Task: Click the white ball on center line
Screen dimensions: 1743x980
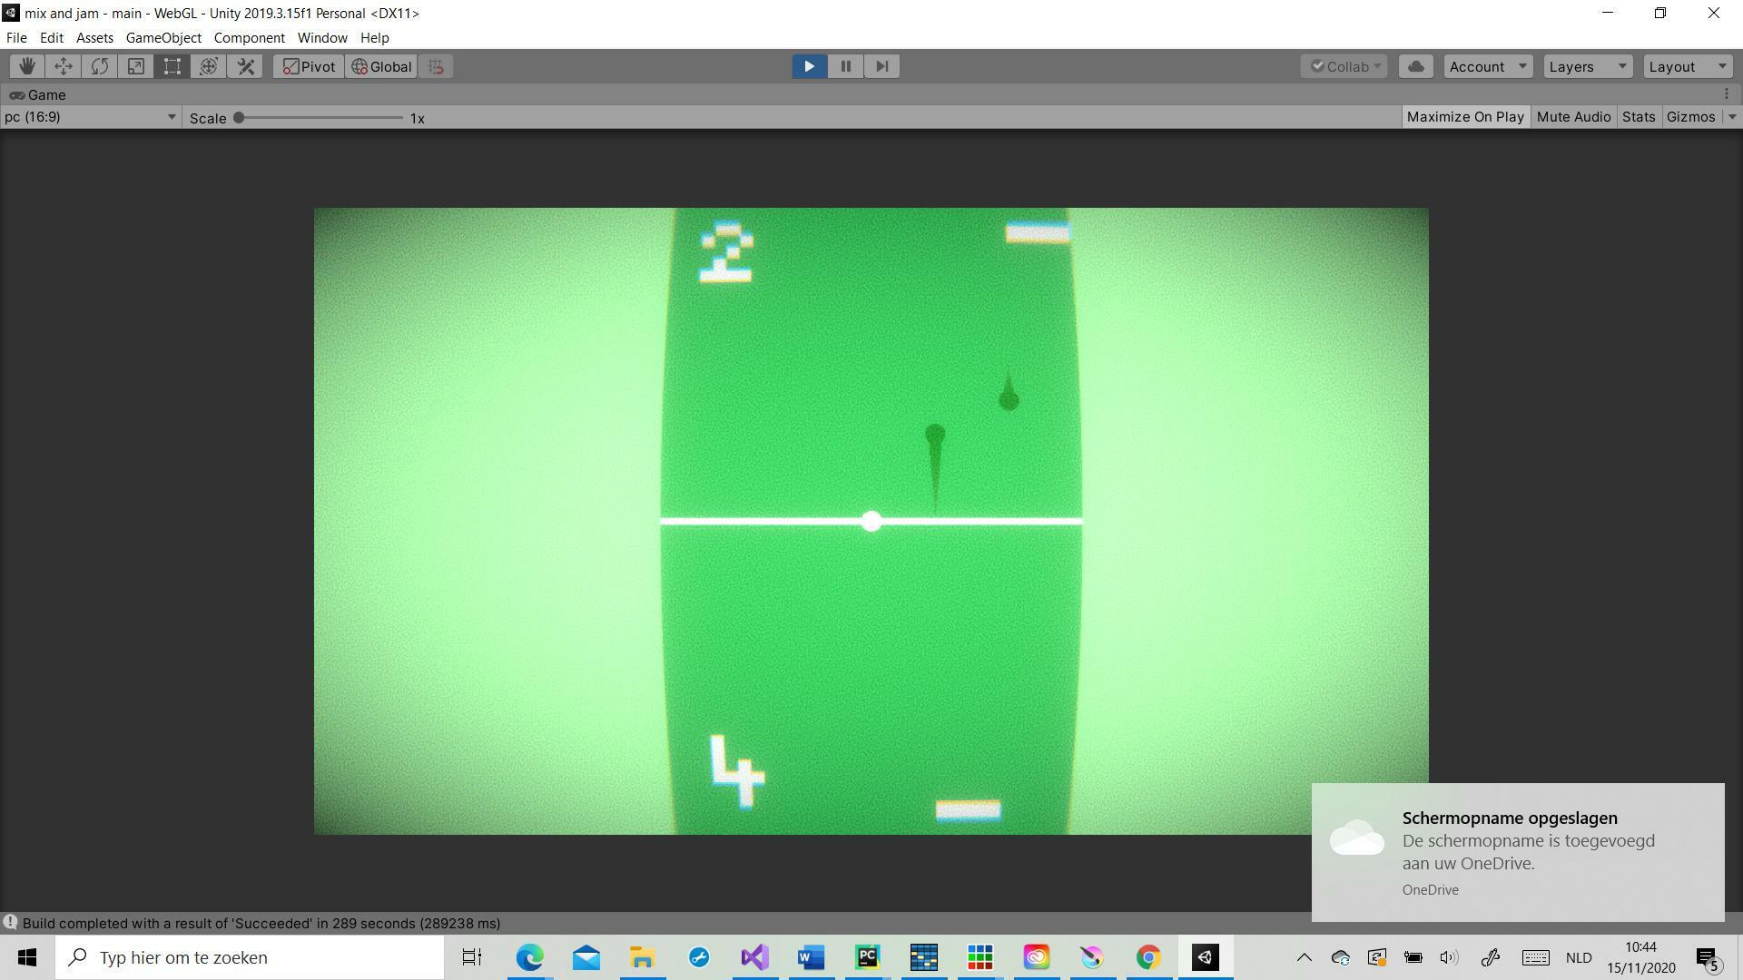Action: point(871,521)
